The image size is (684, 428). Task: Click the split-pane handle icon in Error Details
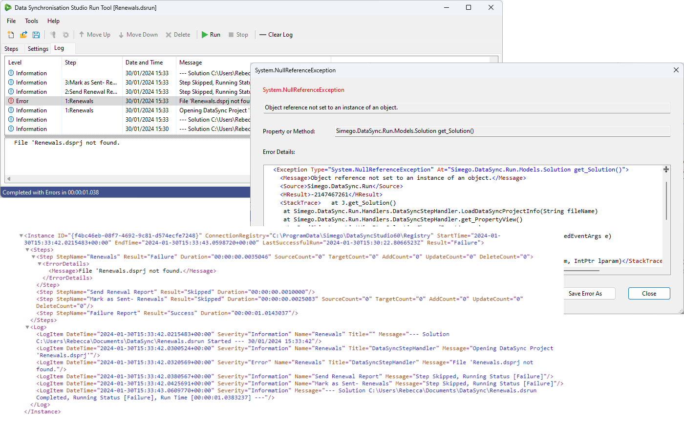pyautogui.click(x=666, y=169)
